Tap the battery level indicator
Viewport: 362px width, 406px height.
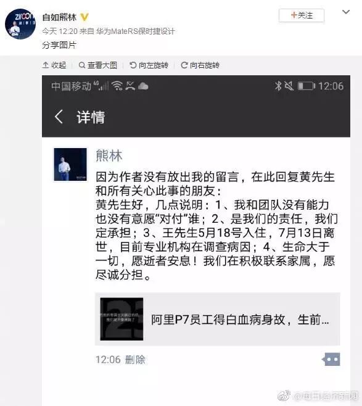(x=306, y=86)
